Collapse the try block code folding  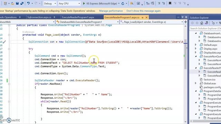(9, 49)
